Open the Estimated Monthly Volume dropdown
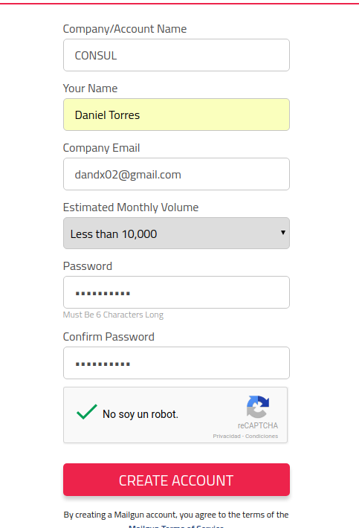Viewport: 359px width, 528px height. coord(176,233)
